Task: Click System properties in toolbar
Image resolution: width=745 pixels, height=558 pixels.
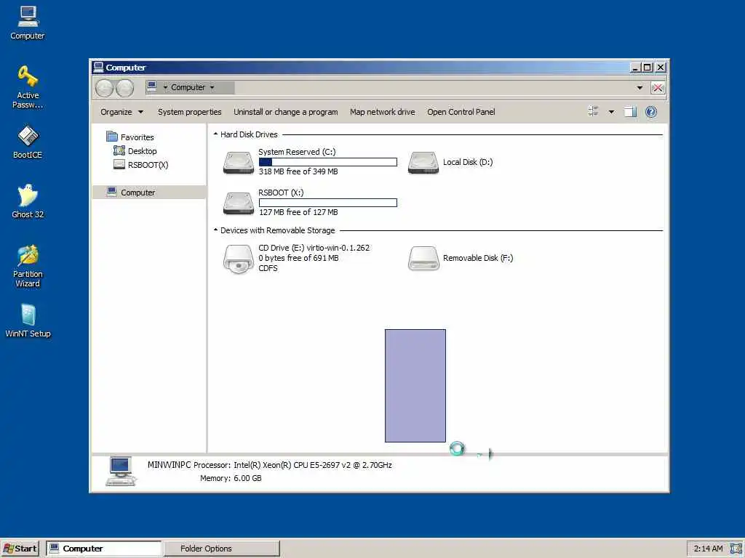Action: [190, 112]
